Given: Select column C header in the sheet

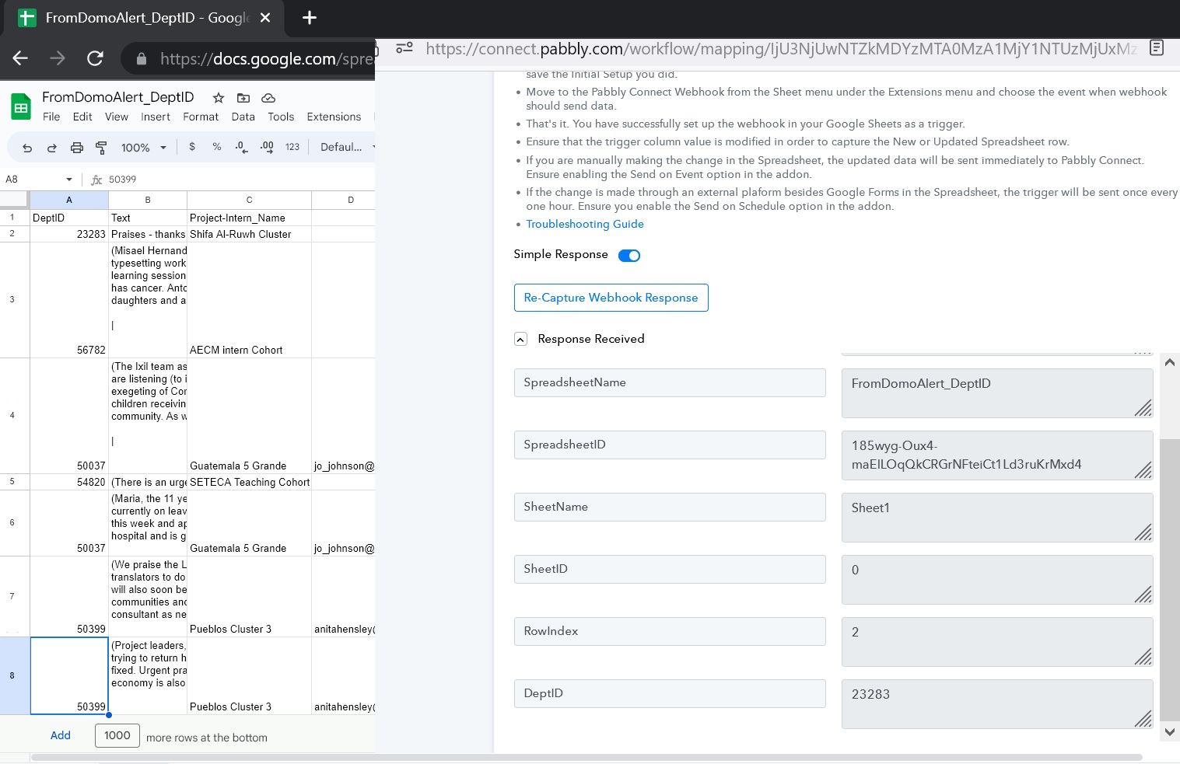Looking at the screenshot, I should 249,200.
